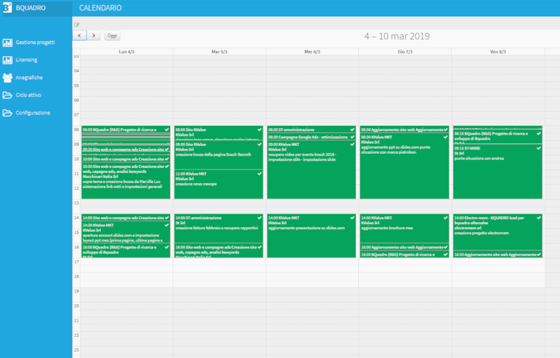
Task: Click checkmark on Thursday 14:00 KValue MKT event
Action: tap(446, 217)
